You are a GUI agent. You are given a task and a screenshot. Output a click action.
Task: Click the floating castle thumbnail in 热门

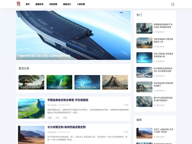[144, 102]
